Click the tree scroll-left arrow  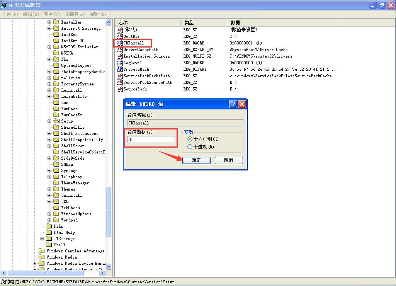(x=4, y=273)
